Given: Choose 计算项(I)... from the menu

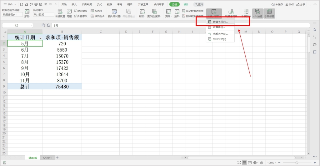Looking at the screenshot, I should (220, 27).
